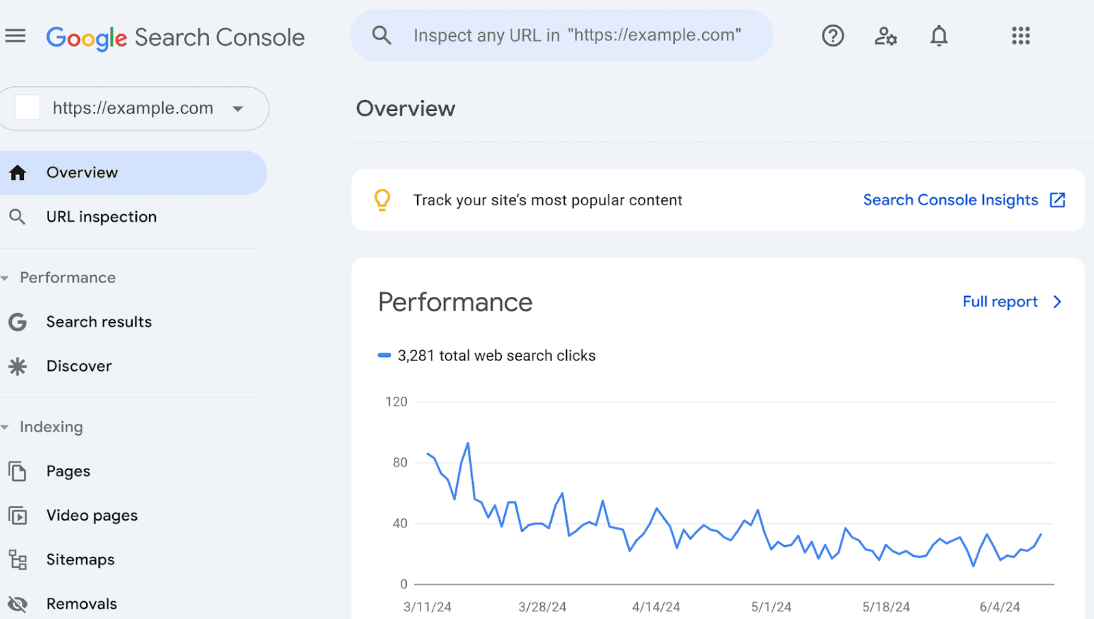Click the Overview page heading
1094x619 pixels.
tap(405, 109)
